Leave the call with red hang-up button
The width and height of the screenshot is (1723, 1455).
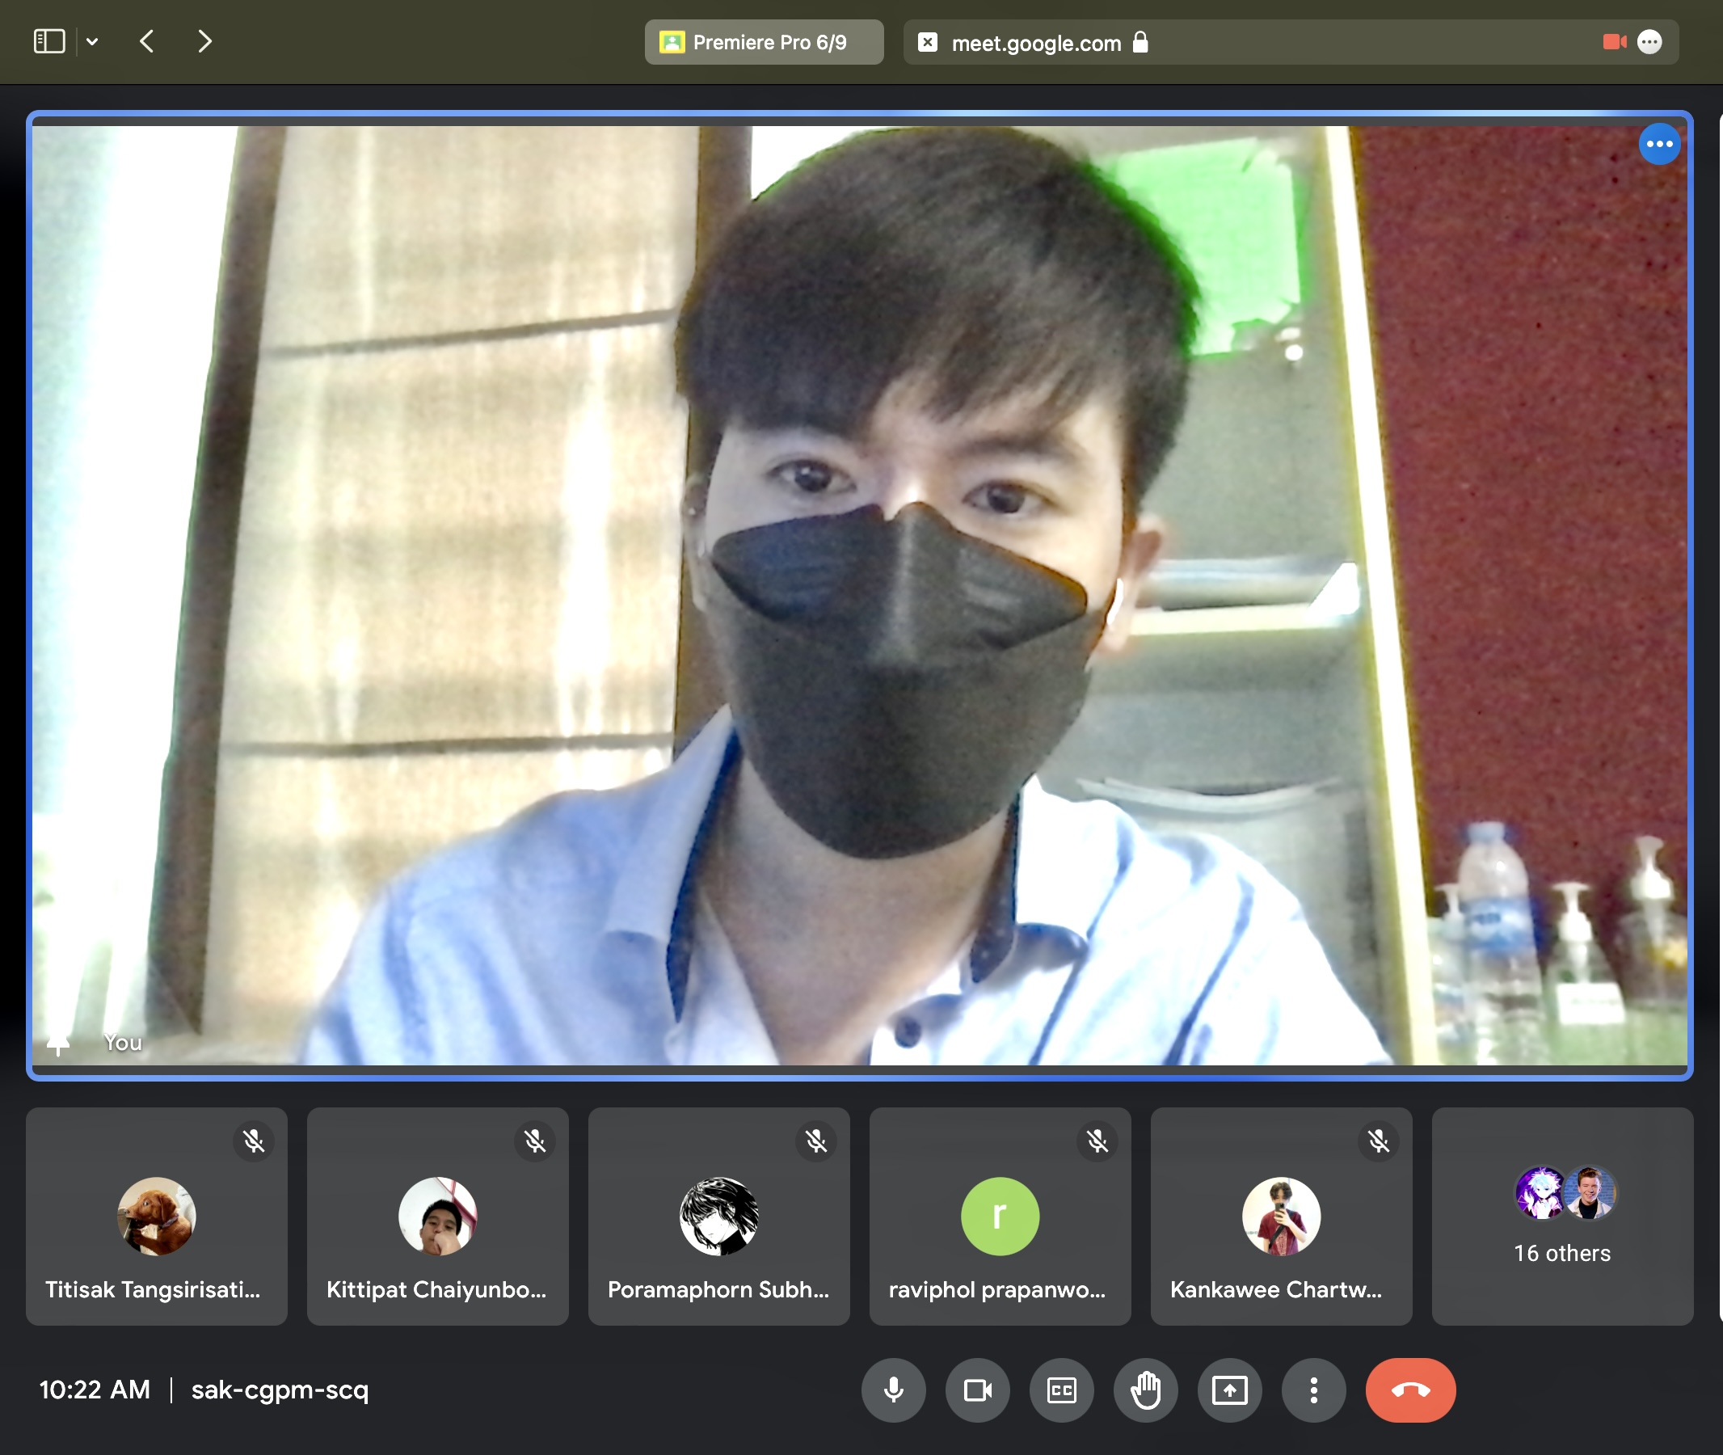pos(1409,1390)
